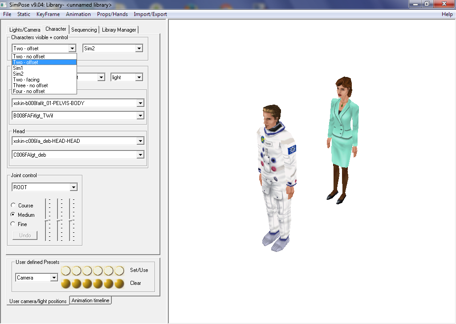Select the Course joint control option

pos(13,206)
